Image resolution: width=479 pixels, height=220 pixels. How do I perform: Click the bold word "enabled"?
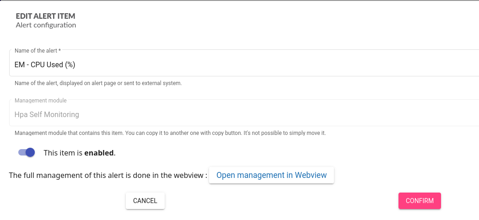pos(98,153)
